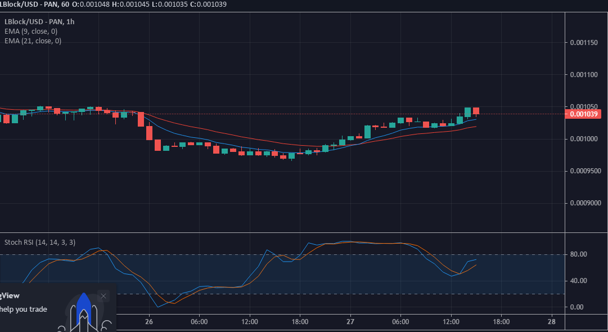Click the 'help you trade' promo text

23,309
